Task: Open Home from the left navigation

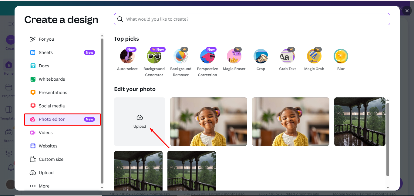Action: coord(8,66)
